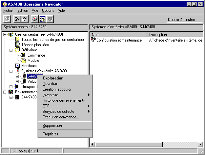Click the Environnement connections icon
Image resolution: width=205 pixels, height=155 pixels.
click(x=11, y=92)
